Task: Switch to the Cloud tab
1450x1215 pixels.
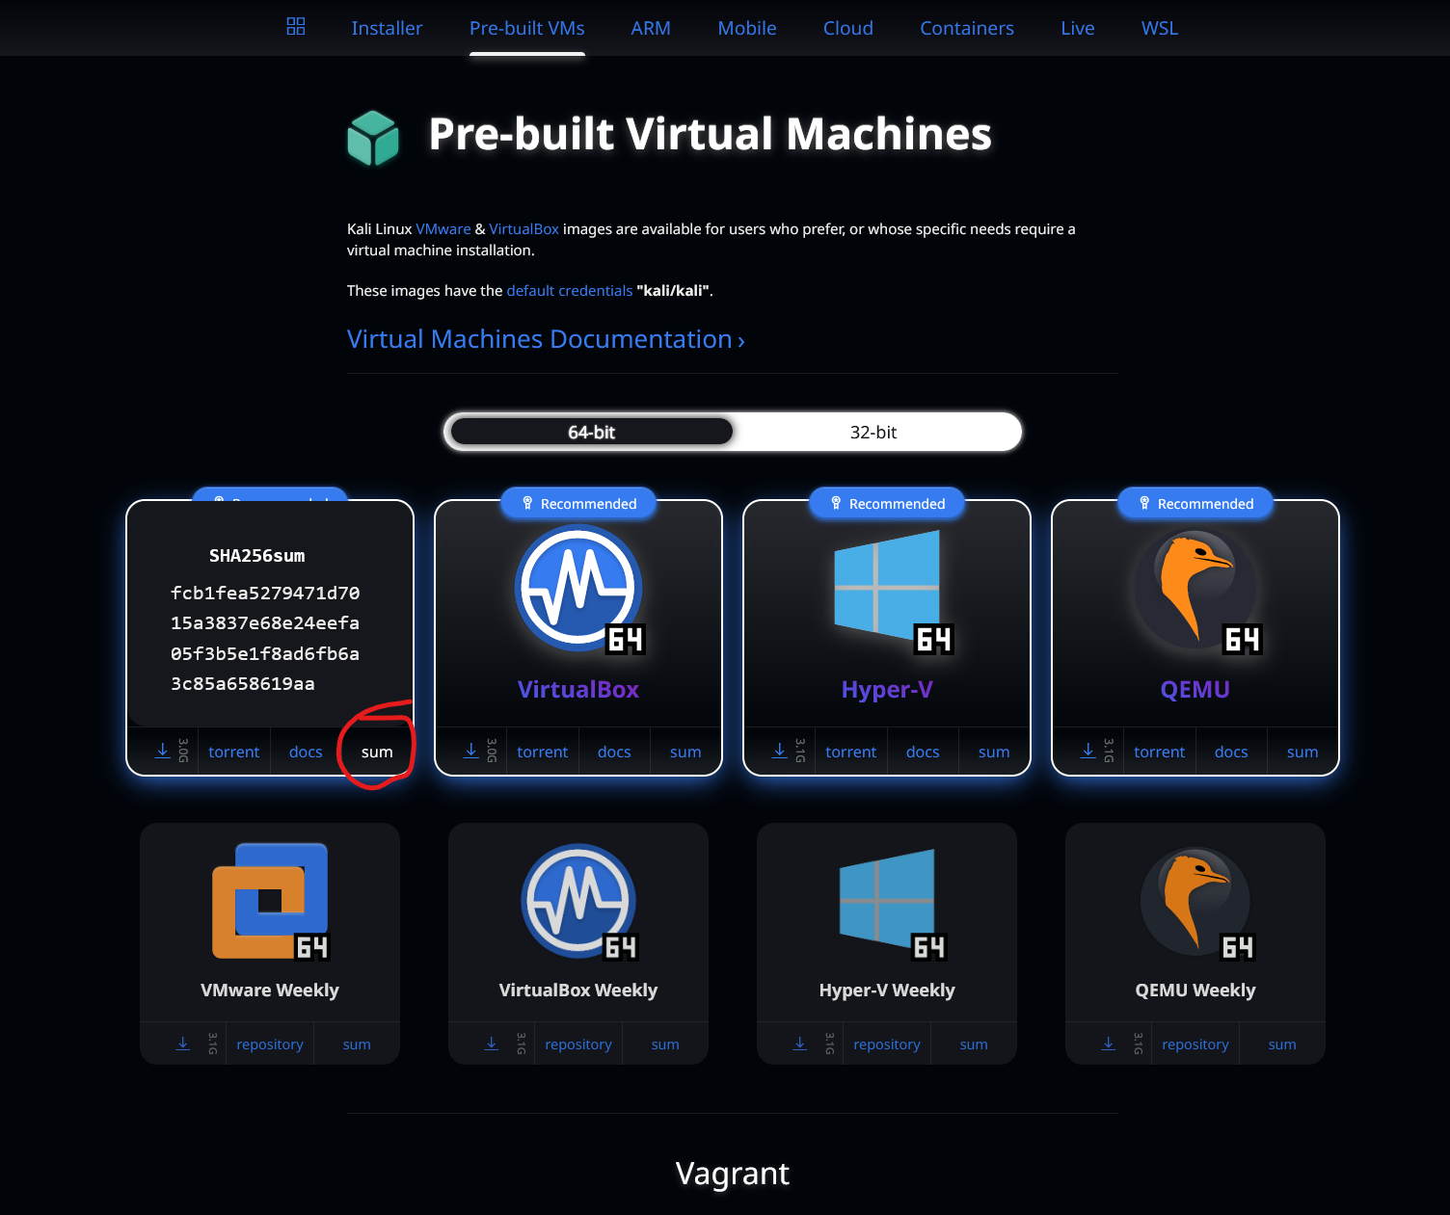Action: coord(848,28)
